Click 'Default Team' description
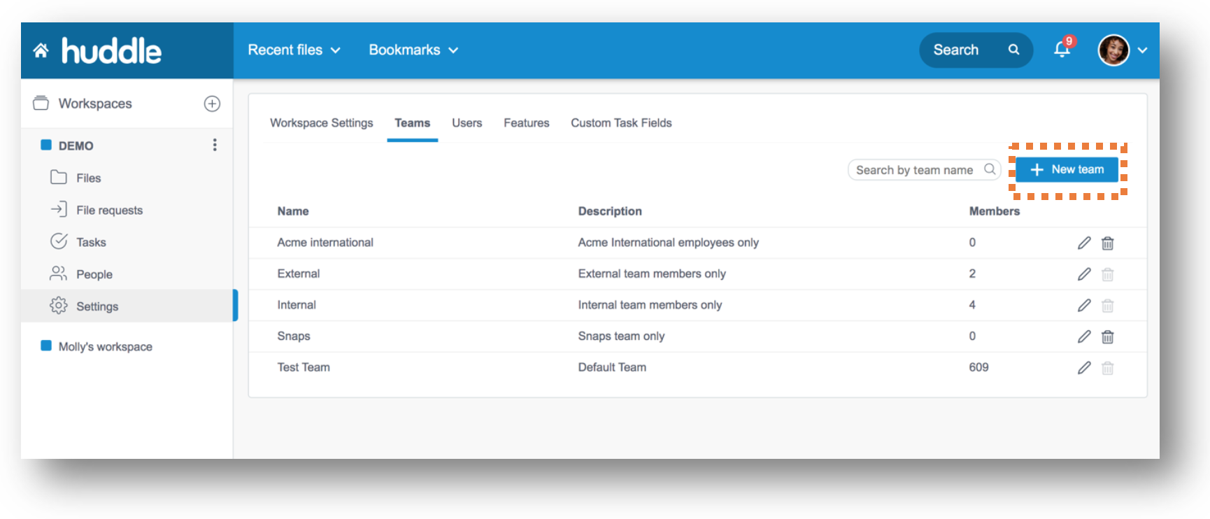Image resolution: width=1210 pixels, height=519 pixels. (x=612, y=367)
